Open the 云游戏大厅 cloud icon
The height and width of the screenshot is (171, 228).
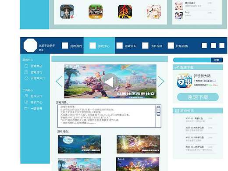(x=26, y=78)
